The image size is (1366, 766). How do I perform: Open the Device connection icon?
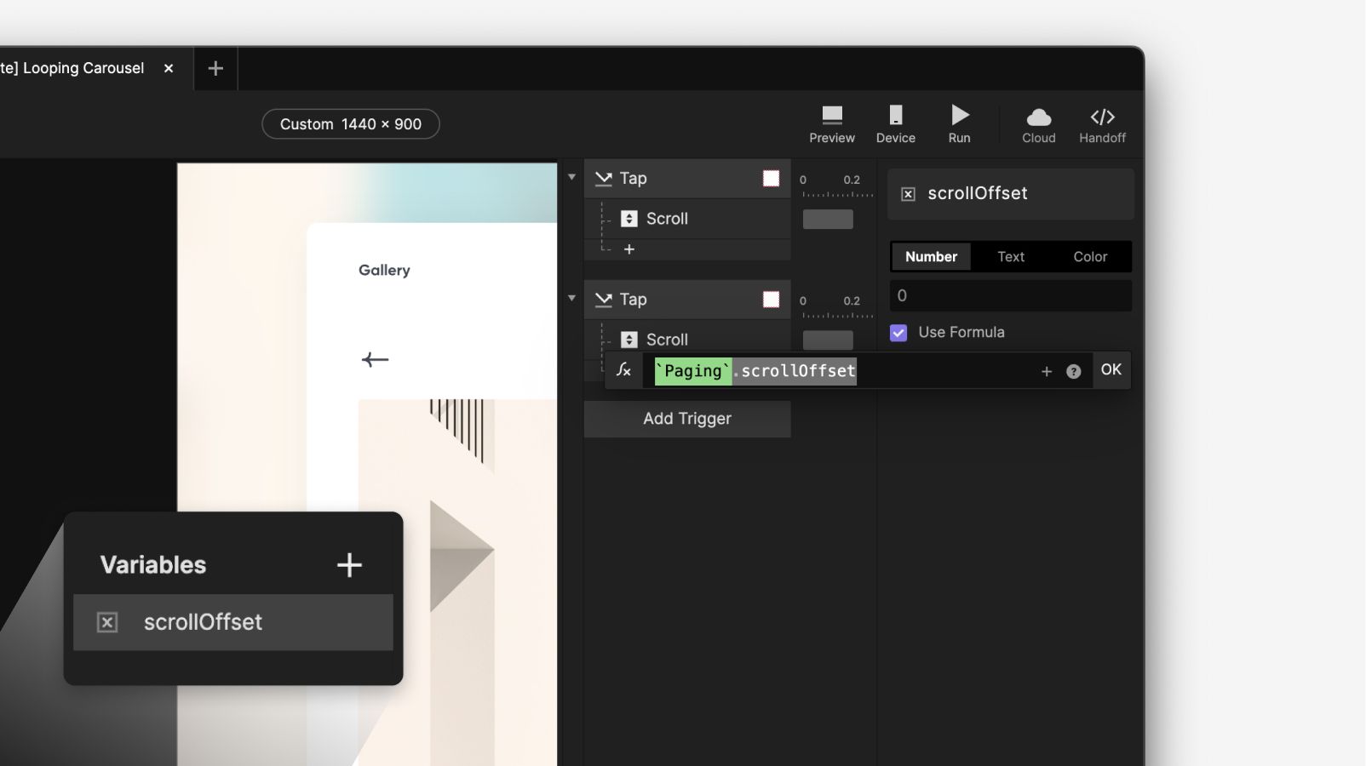(x=896, y=124)
